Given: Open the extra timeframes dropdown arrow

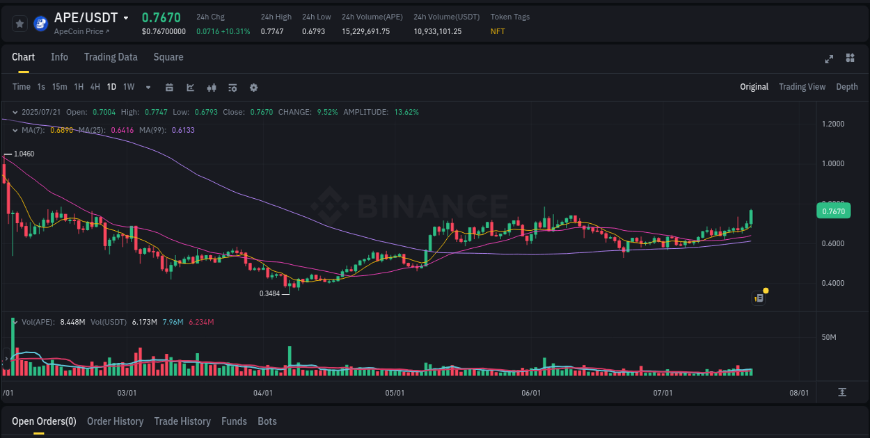Looking at the screenshot, I should point(148,87).
